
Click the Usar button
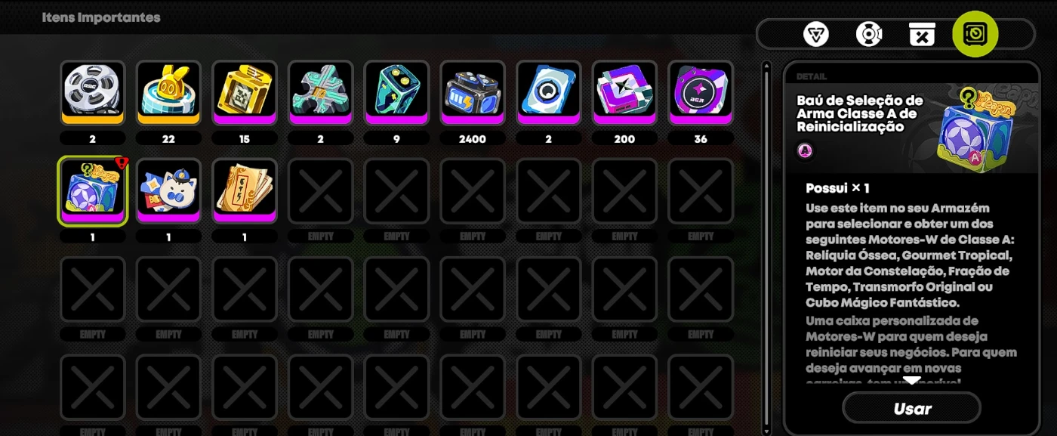tap(912, 409)
